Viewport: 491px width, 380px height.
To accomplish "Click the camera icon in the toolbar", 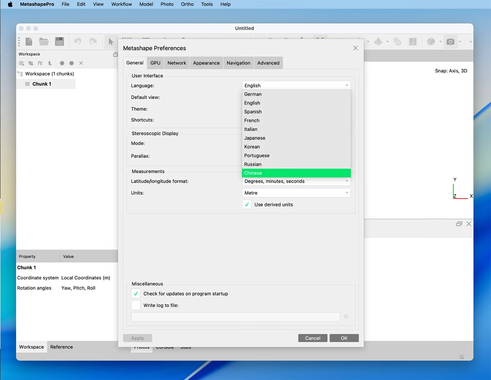I will pos(450,42).
